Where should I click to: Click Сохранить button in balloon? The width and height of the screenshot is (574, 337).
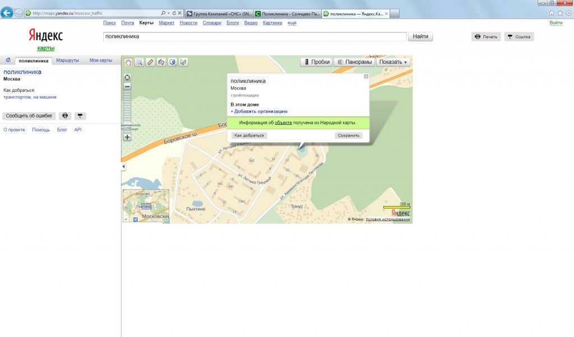[349, 135]
